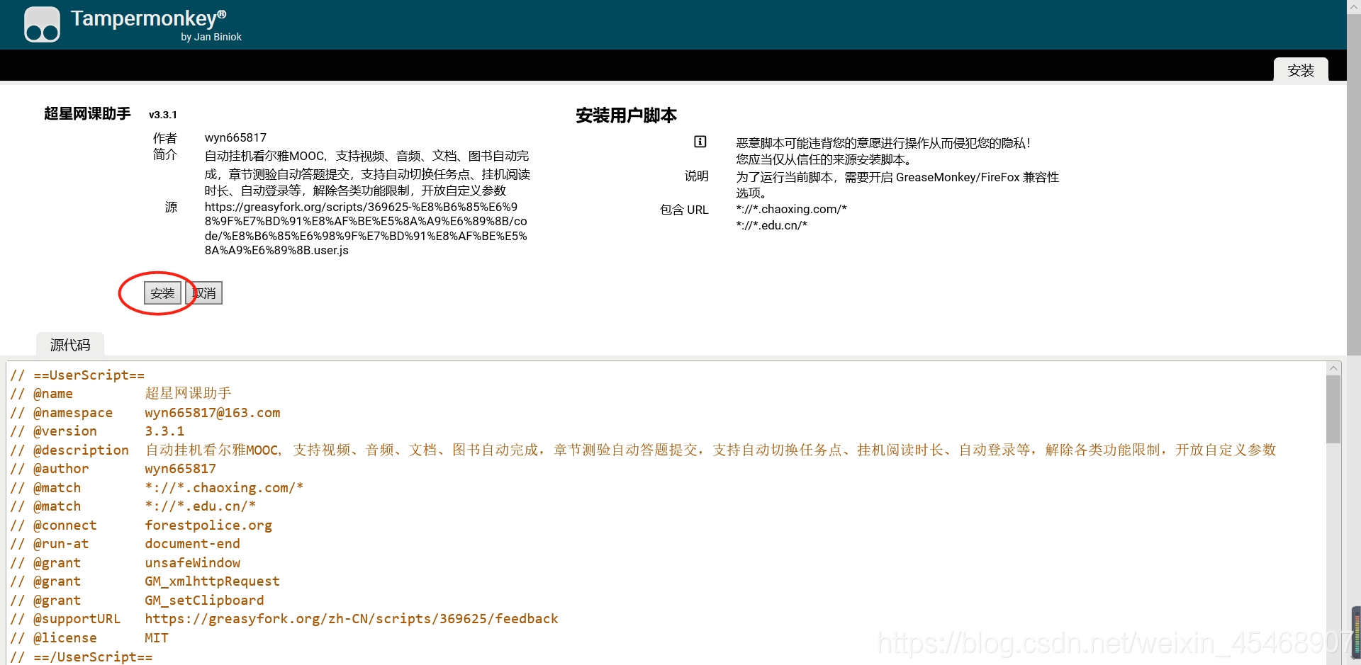Click the script title 超星网课助手
1361x665 pixels.
pos(87,114)
